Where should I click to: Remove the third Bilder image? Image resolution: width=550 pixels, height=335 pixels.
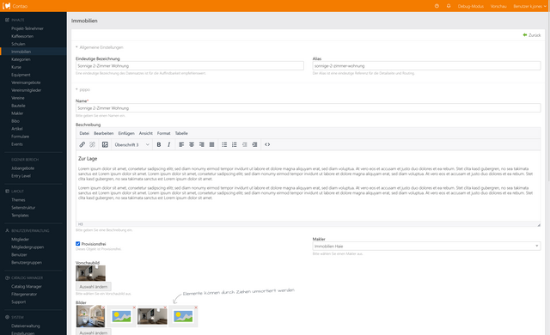click(x=165, y=308)
